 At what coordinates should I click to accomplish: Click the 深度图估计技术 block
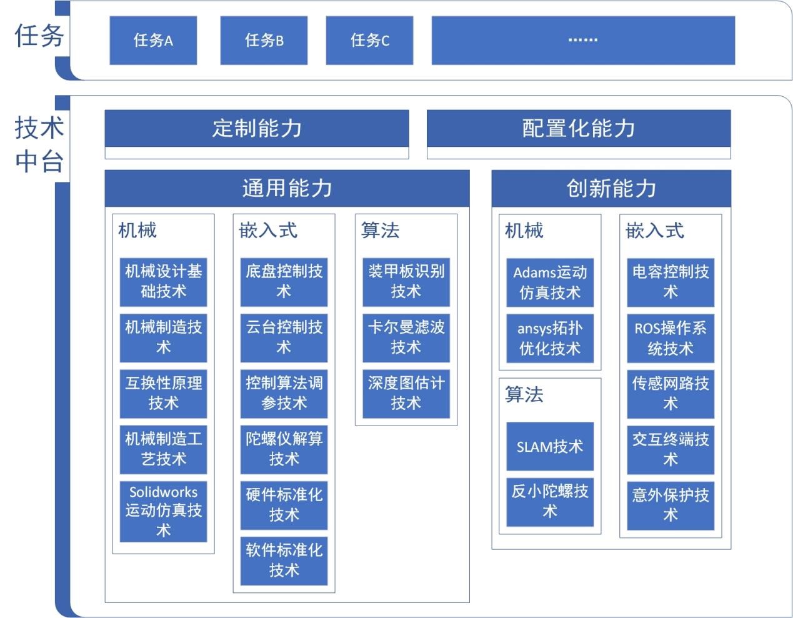click(406, 394)
